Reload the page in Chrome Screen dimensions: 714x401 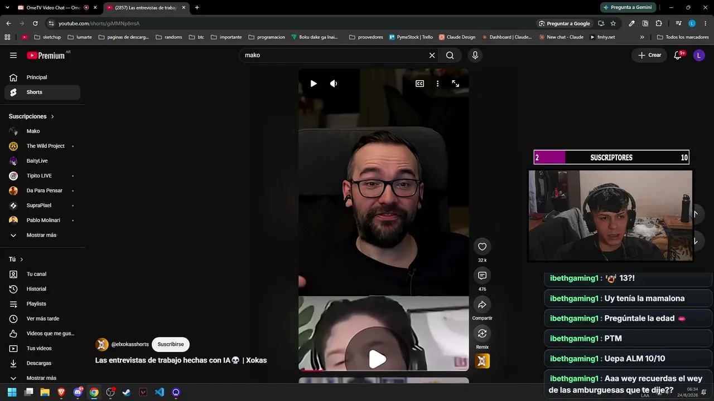pyautogui.click(x=35, y=23)
